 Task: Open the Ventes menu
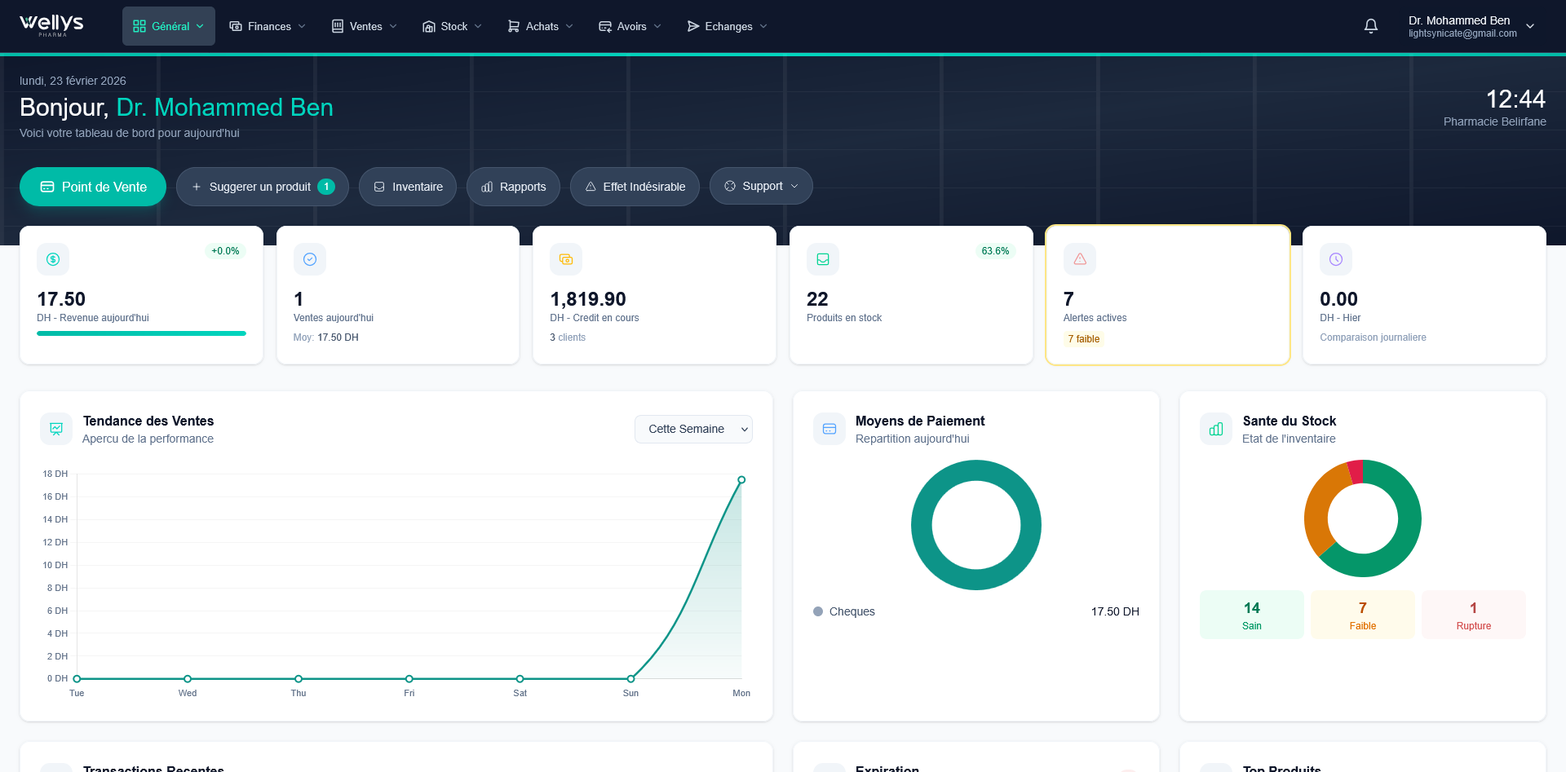[x=363, y=25]
